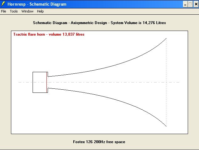Click the Hornresp lightning bolt title icon
The height and width of the screenshot is (150, 199).
3,4
